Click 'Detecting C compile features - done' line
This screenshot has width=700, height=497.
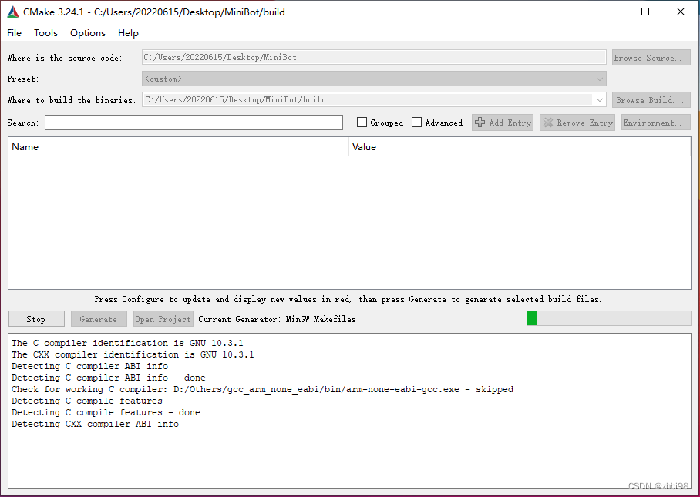click(106, 413)
